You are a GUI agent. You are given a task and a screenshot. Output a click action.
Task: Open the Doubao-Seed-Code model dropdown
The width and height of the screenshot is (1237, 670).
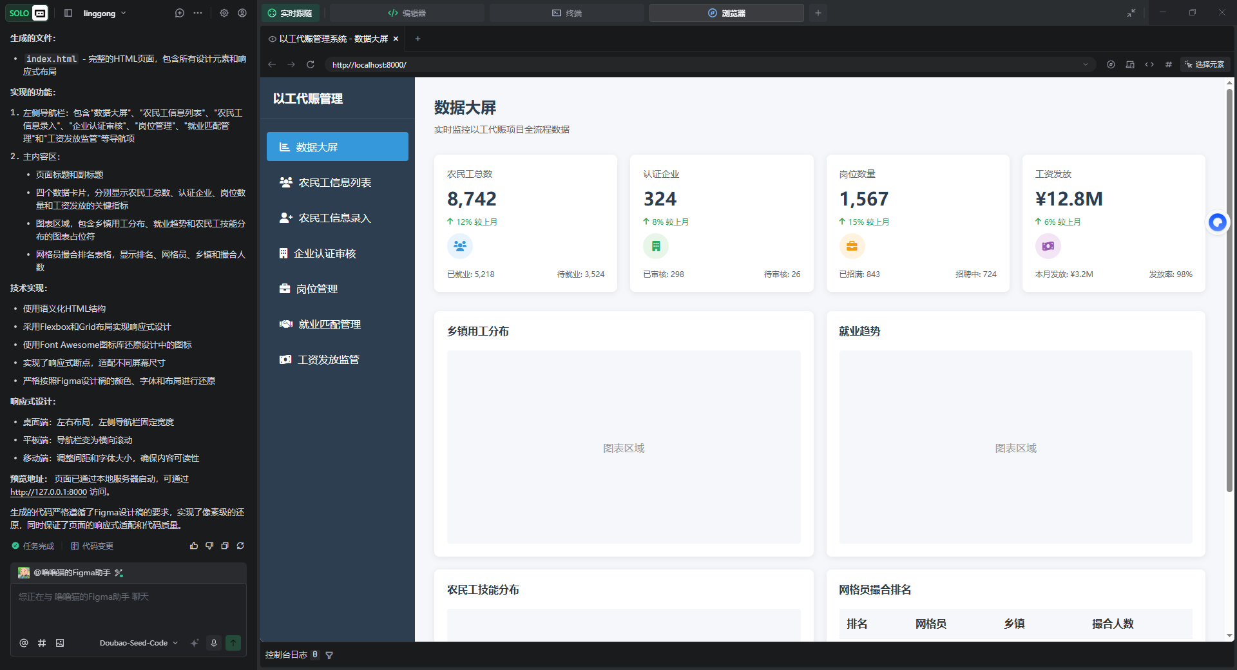(x=139, y=643)
